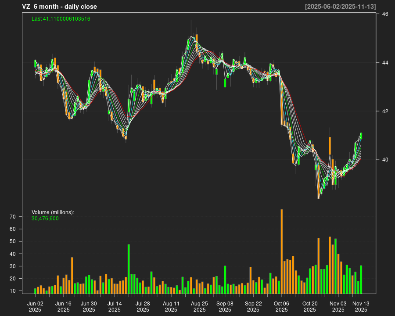Screen dimensions: 395x316
Task: Click the tallest orange volume bar
Action: [282, 251]
